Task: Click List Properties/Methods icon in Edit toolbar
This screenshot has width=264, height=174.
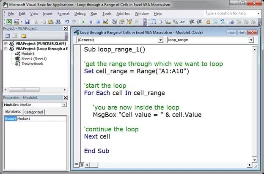Action: coord(153,22)
